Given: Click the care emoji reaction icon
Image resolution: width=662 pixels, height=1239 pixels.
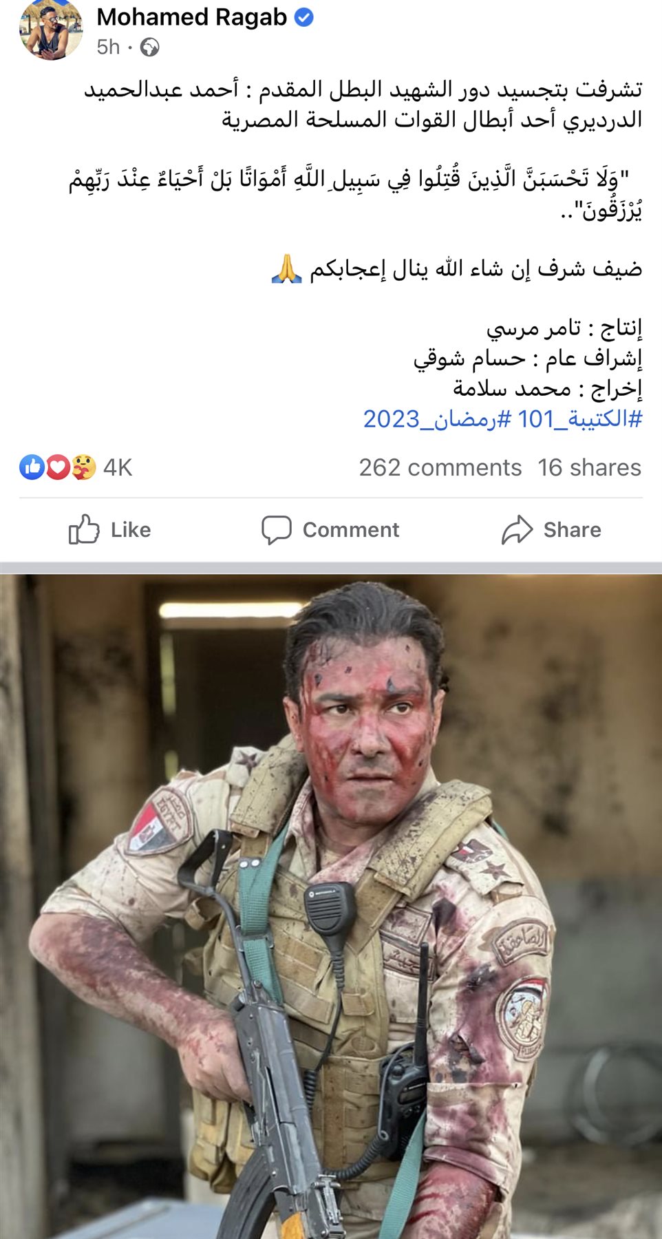Looking at the screenshot, I should (83, 467).
